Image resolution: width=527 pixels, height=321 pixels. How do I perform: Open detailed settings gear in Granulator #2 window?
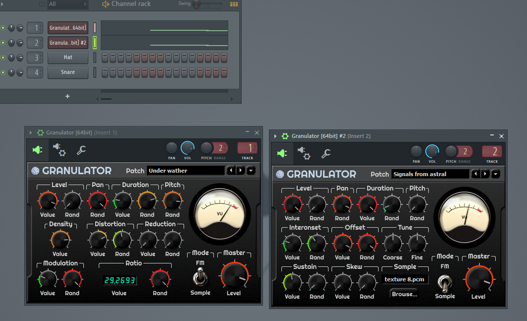pos(304,153)
